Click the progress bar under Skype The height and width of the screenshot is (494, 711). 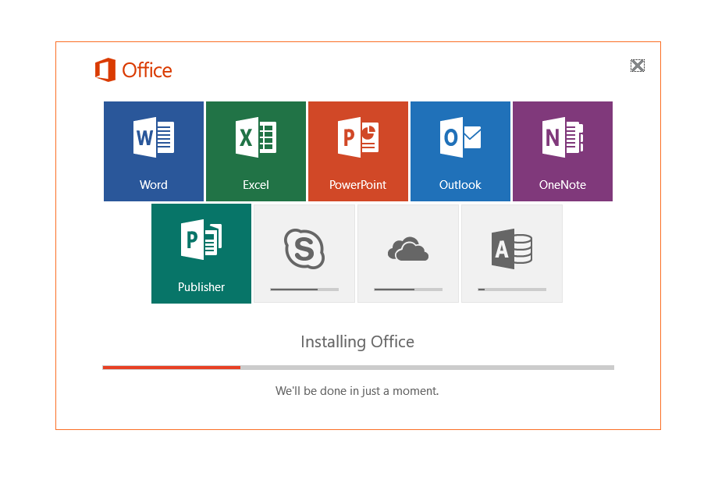(x=304, y=290)
